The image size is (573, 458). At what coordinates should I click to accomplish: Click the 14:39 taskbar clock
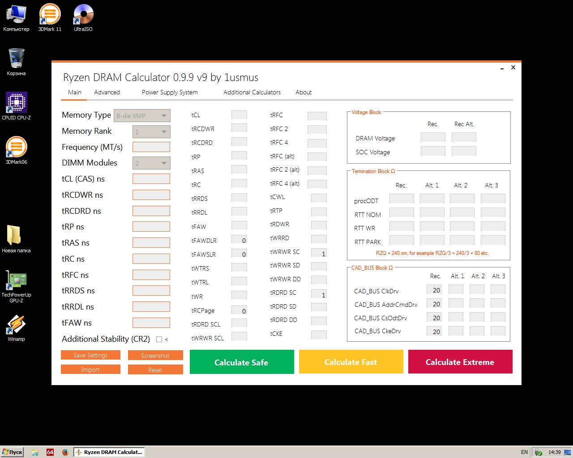pyautogui.click(x=555, y=452)
